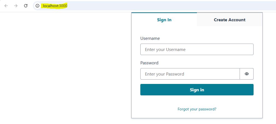Click the browser forward arrow
The image size is (276, 124).
[x=16, y=6]
